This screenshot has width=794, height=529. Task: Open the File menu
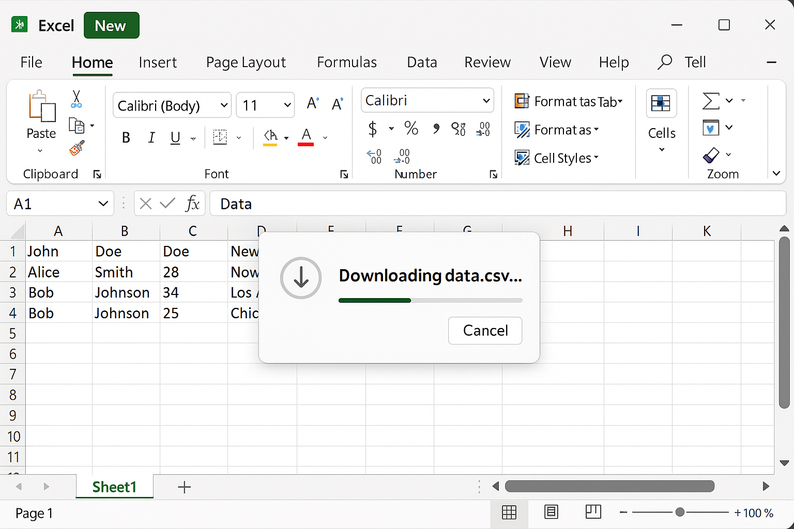coord(32,62)
